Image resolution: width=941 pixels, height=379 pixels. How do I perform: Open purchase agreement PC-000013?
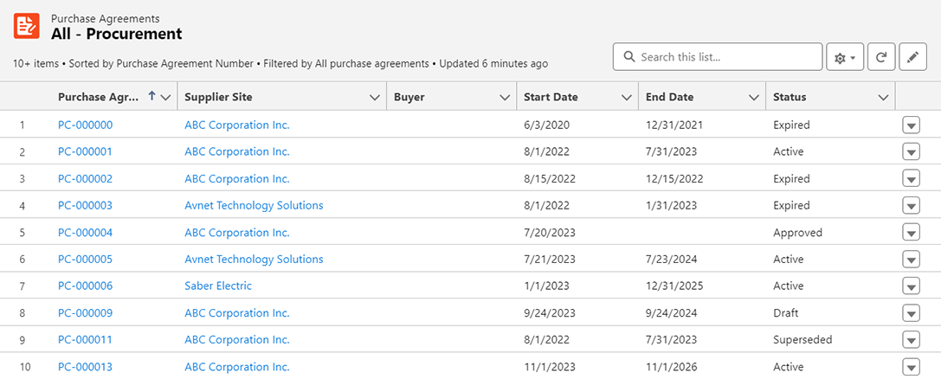[x=85, y=367]
